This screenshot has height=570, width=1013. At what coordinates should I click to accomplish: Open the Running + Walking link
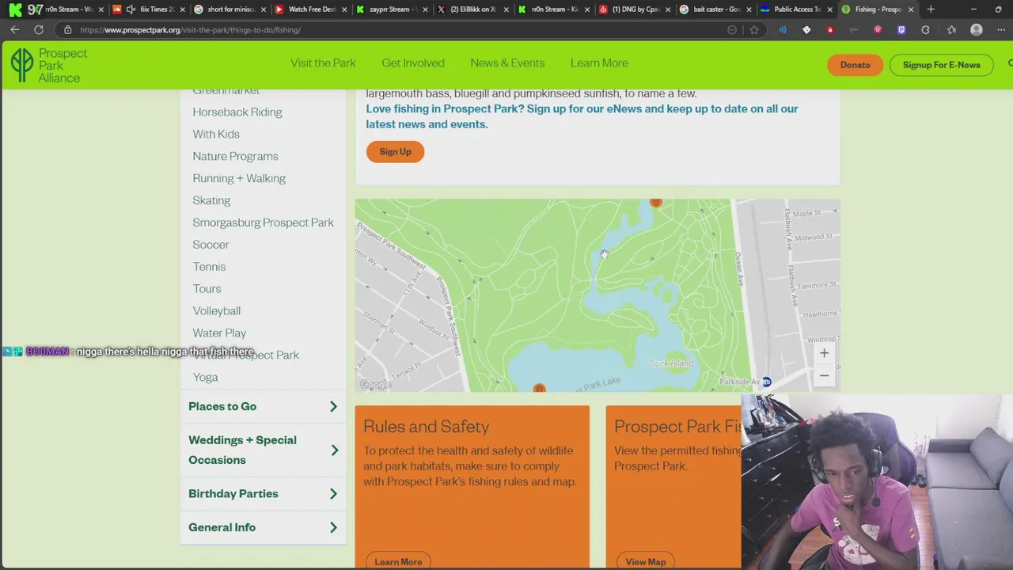point(239,179)
